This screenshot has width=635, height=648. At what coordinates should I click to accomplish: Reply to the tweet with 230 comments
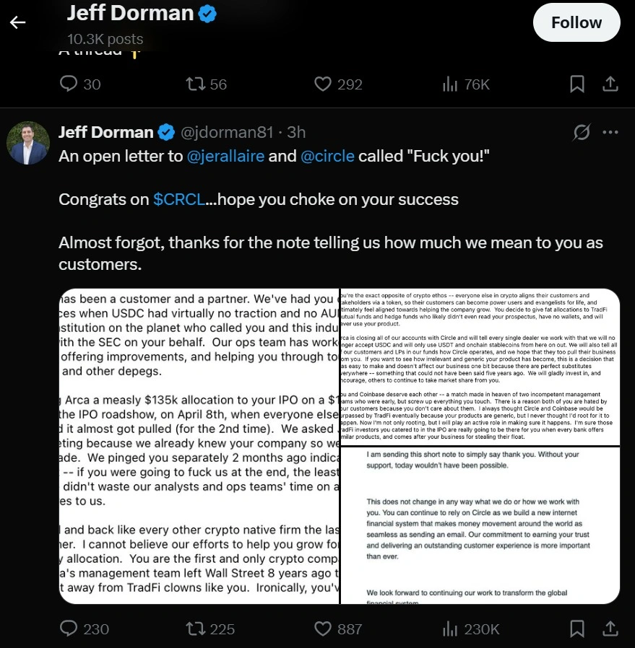(x=69, y=629)
